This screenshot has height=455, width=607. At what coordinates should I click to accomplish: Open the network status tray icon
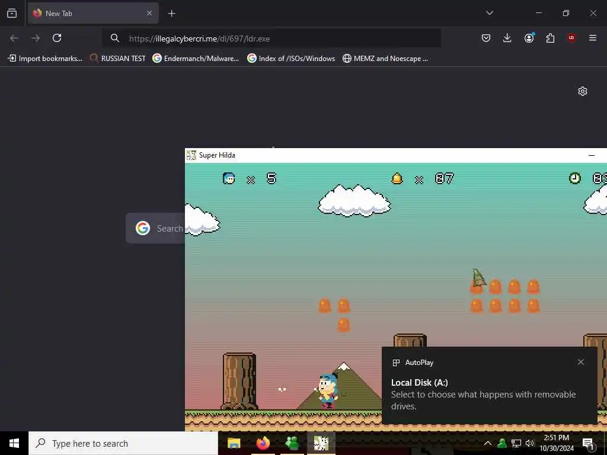pyautogui.click(x=516, y=443)
